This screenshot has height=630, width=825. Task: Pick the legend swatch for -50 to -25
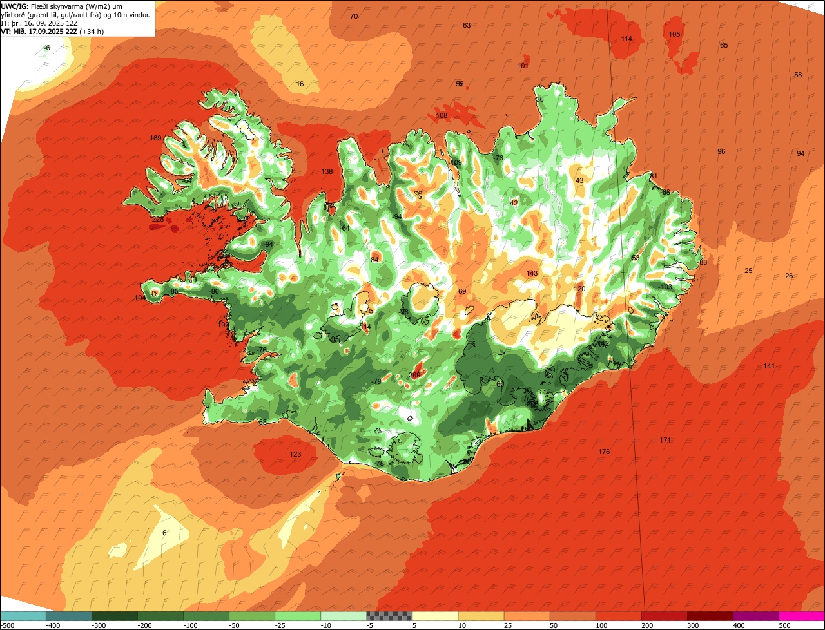click(252, 616)
